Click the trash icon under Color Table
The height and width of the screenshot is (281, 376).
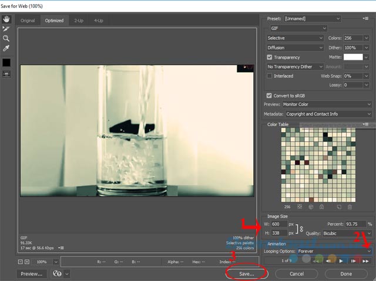(350, 206)
